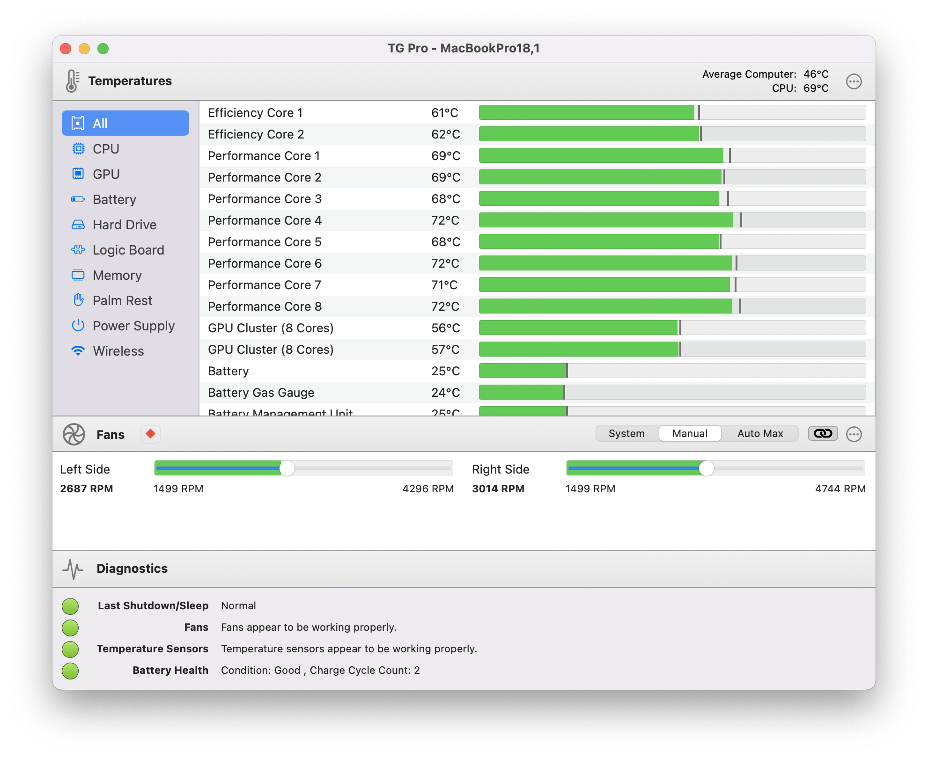Switch fan mode to Auto Max
This screenshot has height=759, width=928.
point(760,433)
